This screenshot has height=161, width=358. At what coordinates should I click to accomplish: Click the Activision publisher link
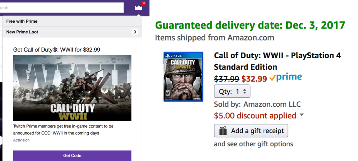coord(21,140)
